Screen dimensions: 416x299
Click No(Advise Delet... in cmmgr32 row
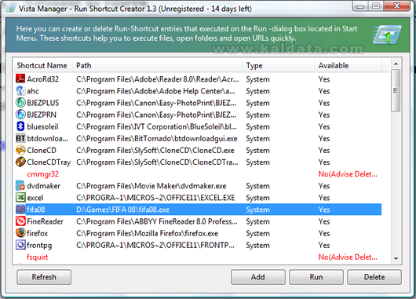tap(348, 174)
